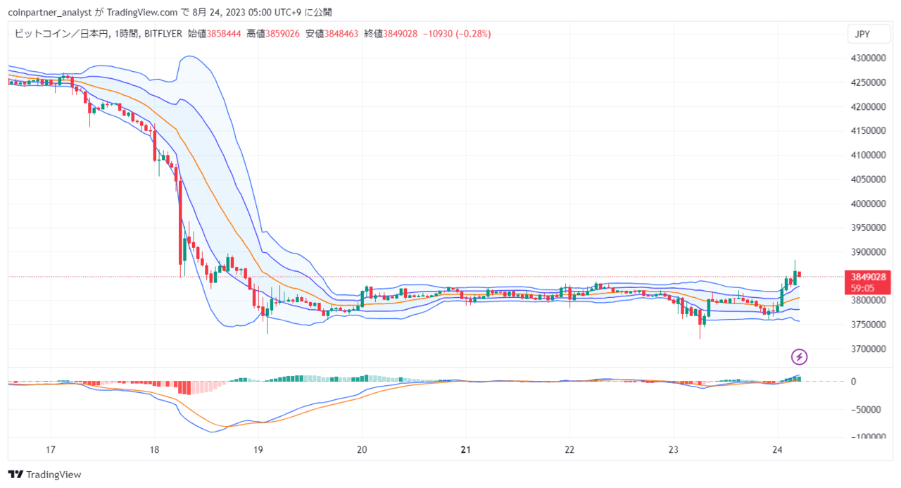This screenshot has height=488, width=901.
Task: Select the 4300000 price axis label
Action: click(869, 58)
